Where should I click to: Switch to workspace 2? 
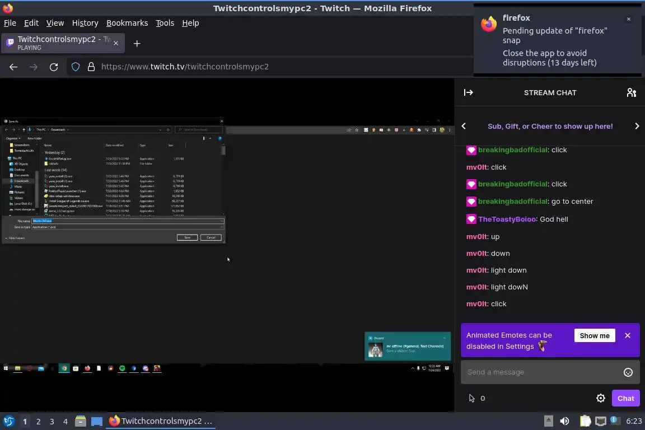[38, 422]
